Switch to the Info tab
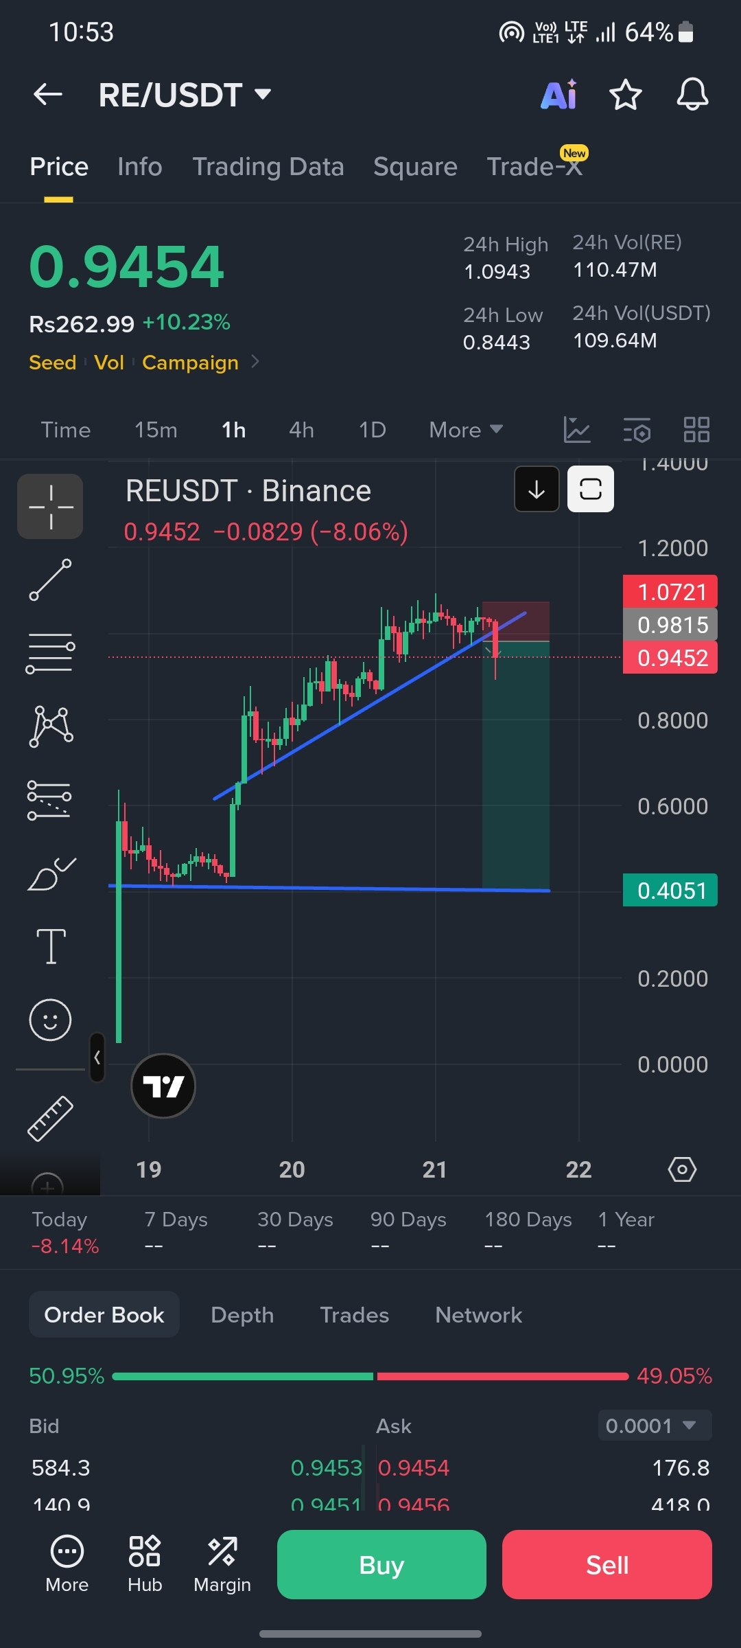The image size is (741, 1648). pos(140,167)
